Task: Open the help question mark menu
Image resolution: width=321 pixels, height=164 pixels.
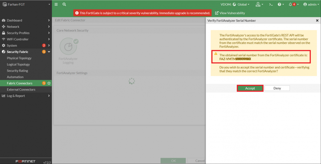Action: (x=281, y=4)
